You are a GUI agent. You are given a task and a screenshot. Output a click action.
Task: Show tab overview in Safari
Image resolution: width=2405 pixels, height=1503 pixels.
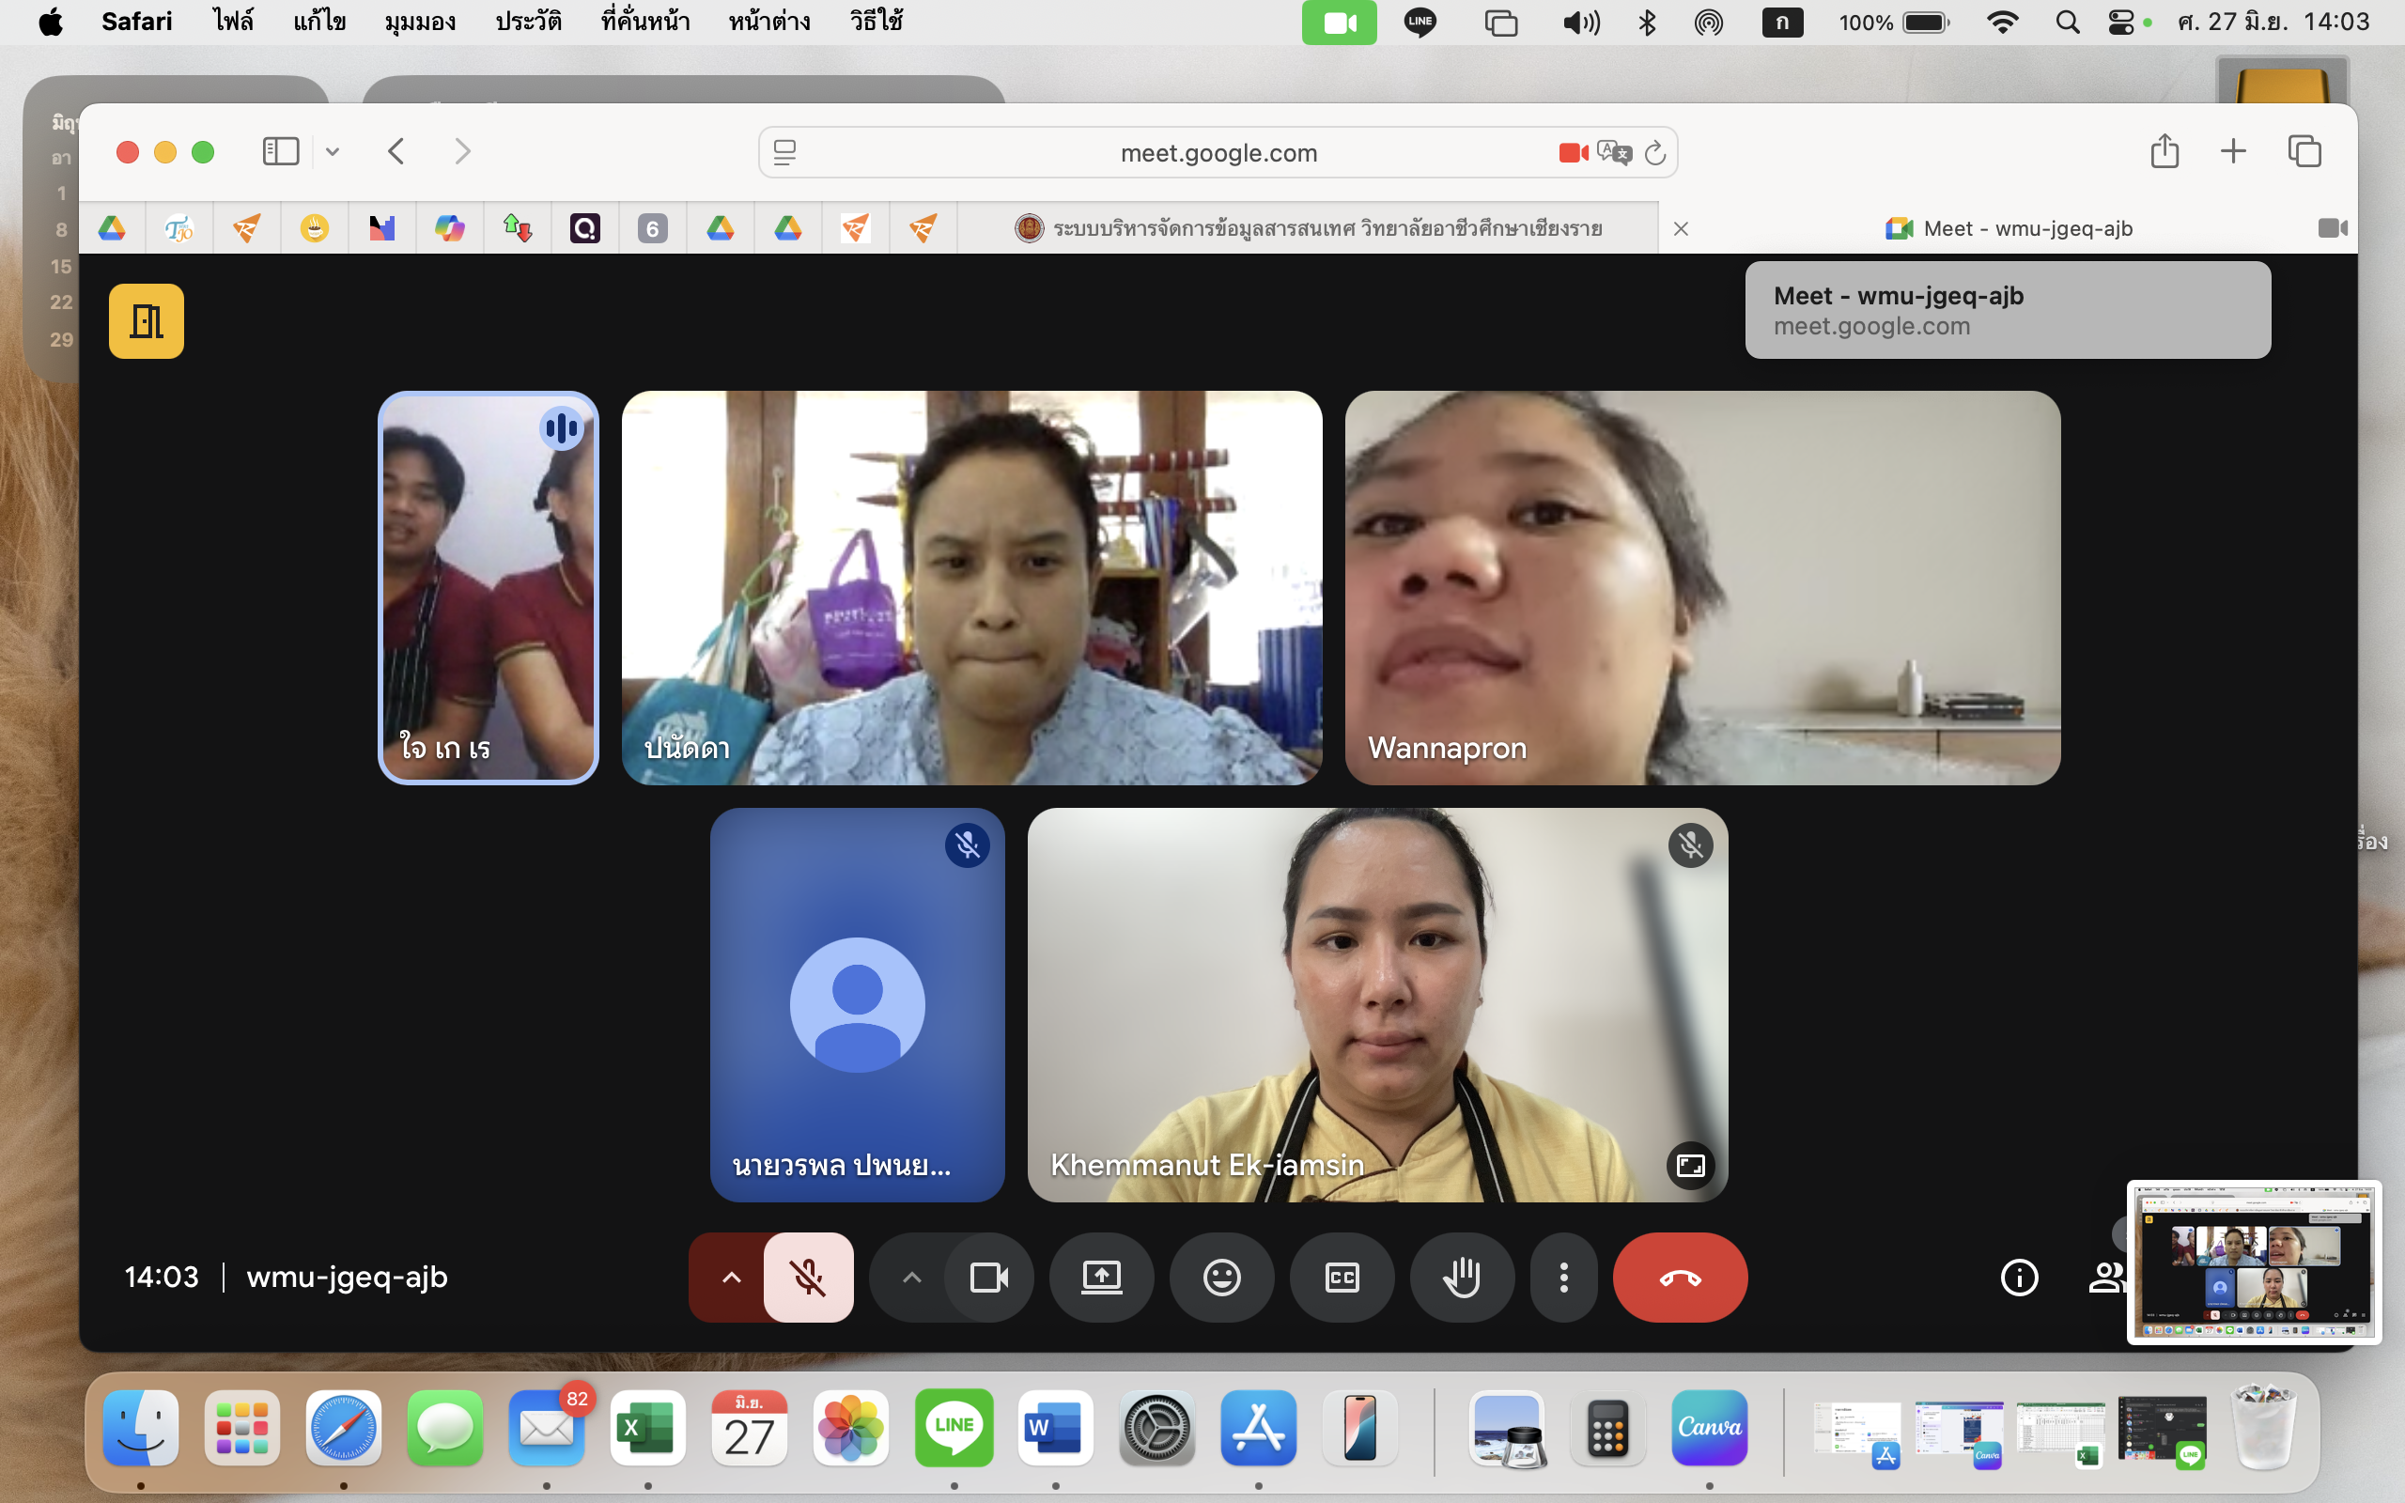click(2304, 151)
